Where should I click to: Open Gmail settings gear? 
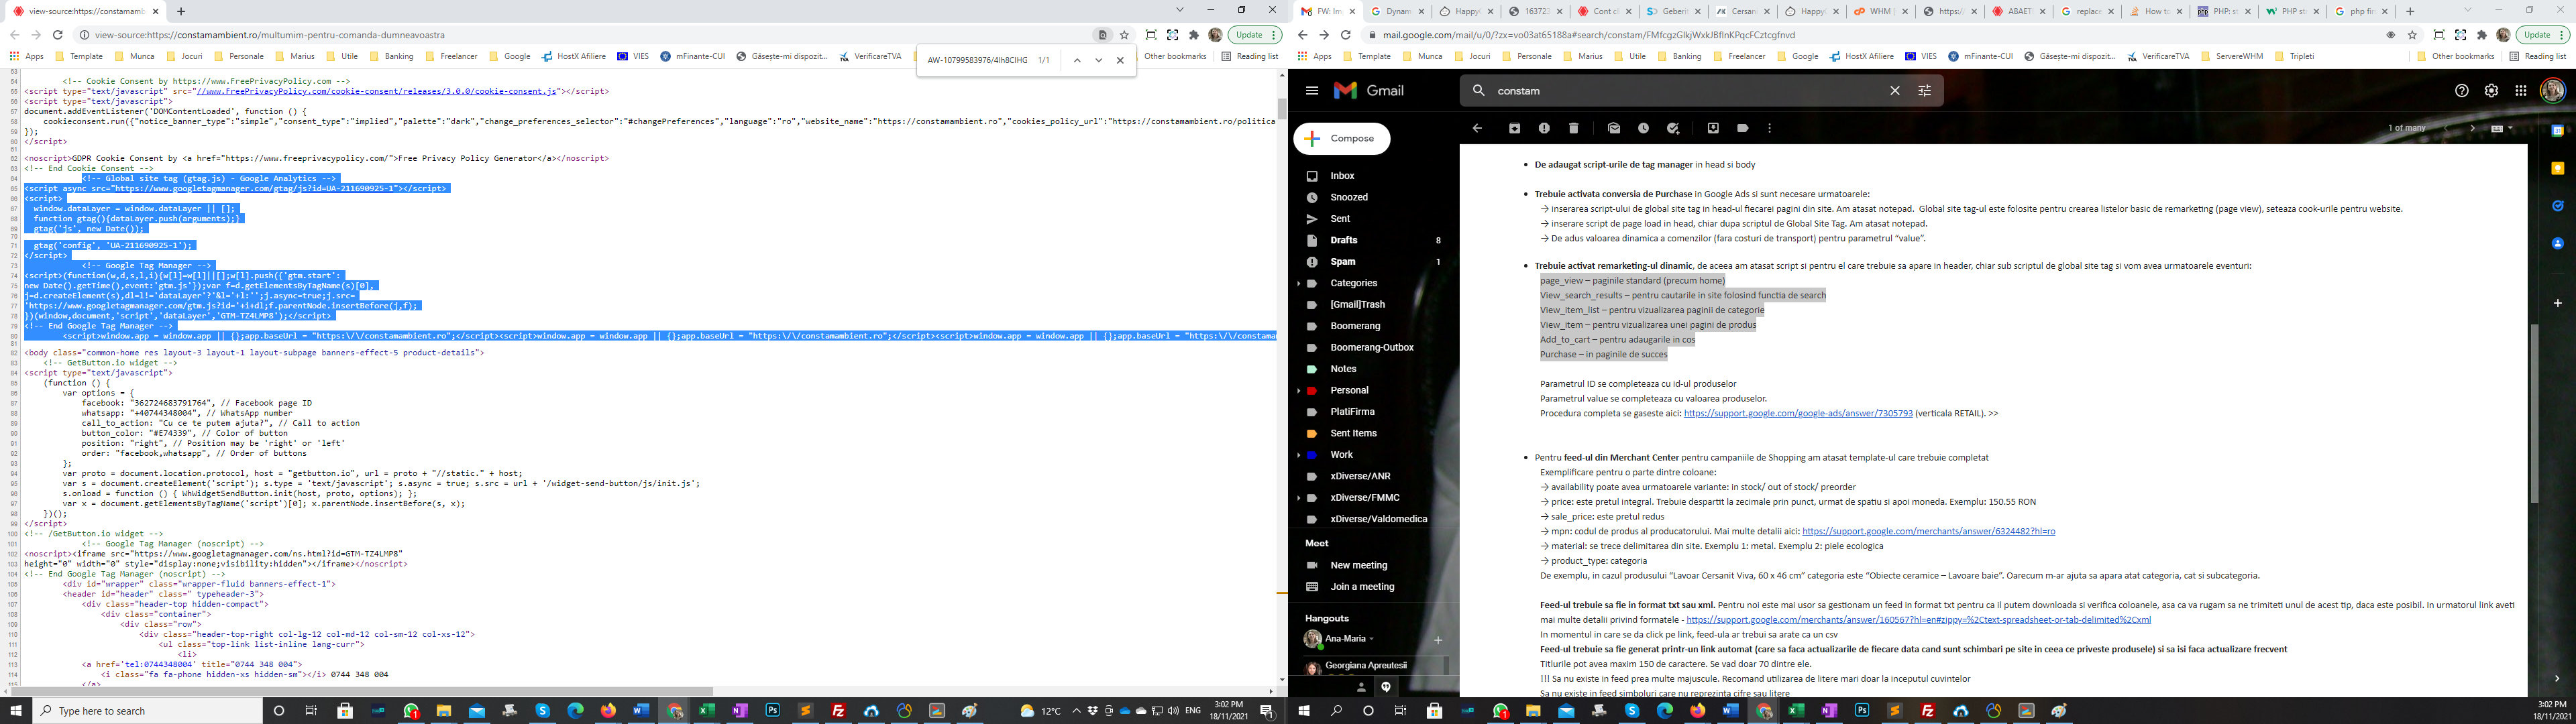point(2491,90)
